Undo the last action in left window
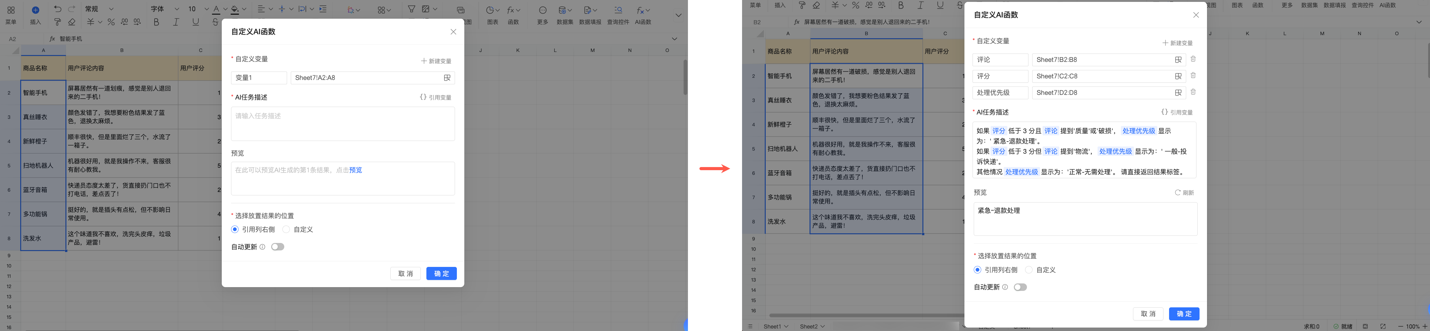Image resolution: width=1430 pixels, height=331 pixels. 58,9
